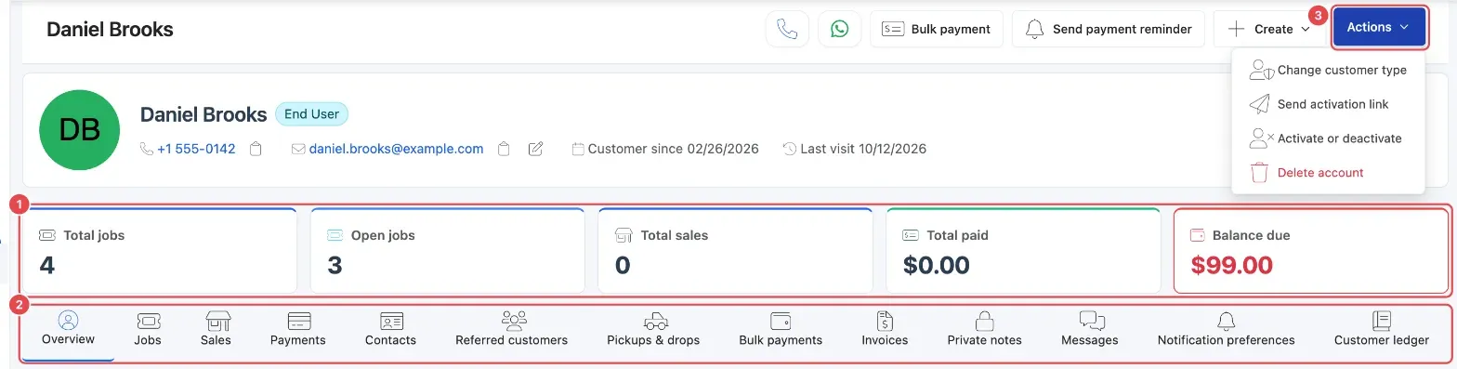Click the Total jobs card
Screen dimensions: 1457x369
tap(159, 251)
